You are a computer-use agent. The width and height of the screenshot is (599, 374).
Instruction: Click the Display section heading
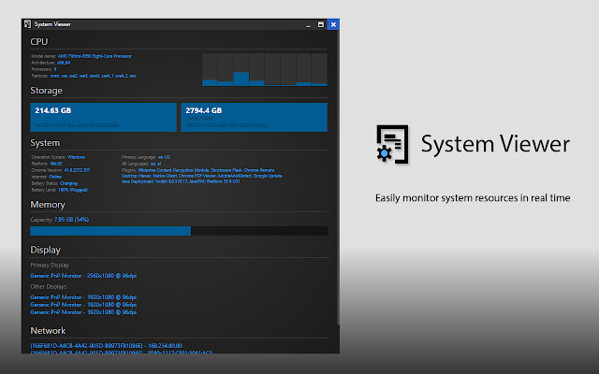46,250
